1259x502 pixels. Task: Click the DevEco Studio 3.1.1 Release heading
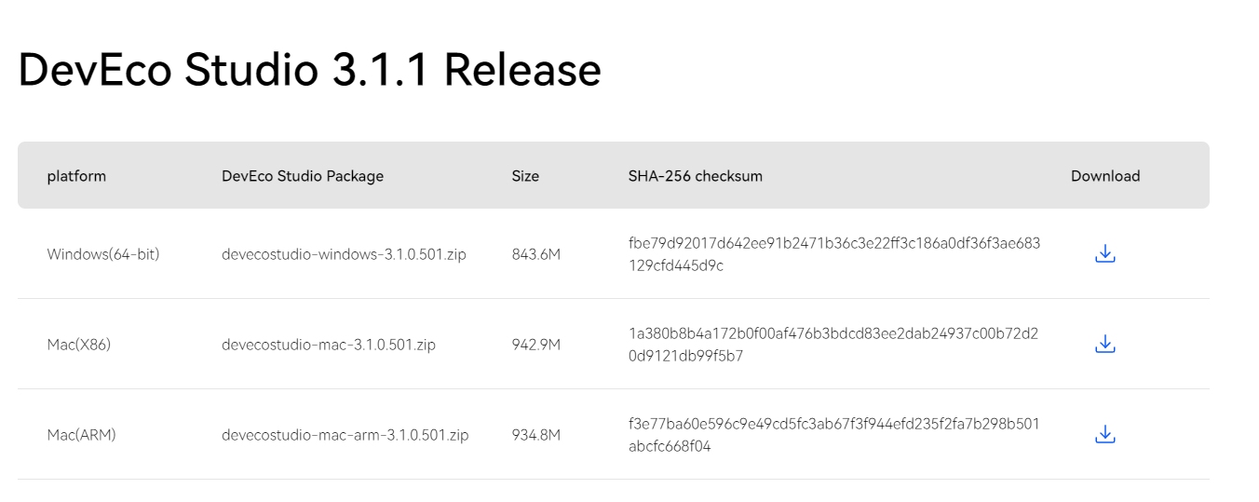[x=309, y=71]
